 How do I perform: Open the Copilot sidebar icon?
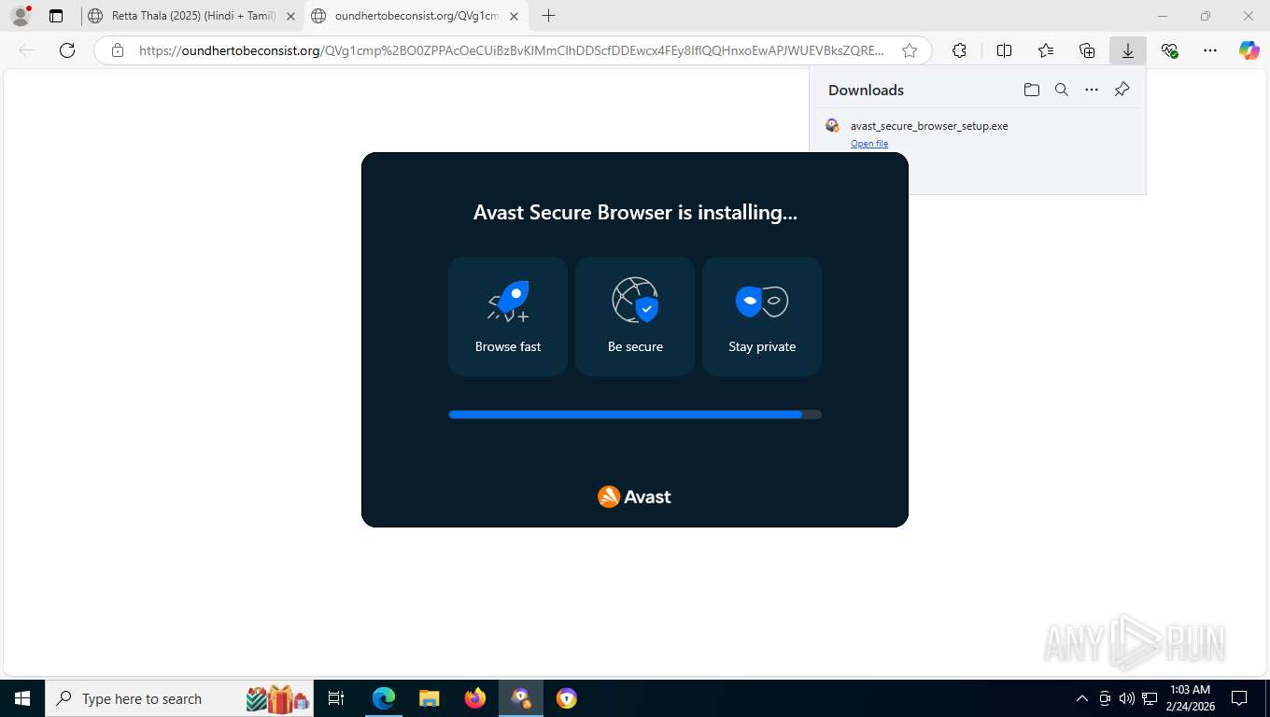[1249, 50]
